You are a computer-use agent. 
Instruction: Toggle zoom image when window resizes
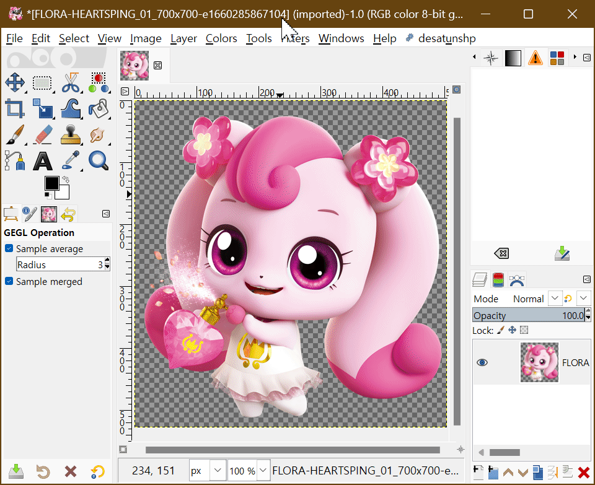tap(457, 90)
